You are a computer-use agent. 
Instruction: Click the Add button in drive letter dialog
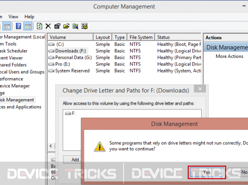click(x=73, y=160)
